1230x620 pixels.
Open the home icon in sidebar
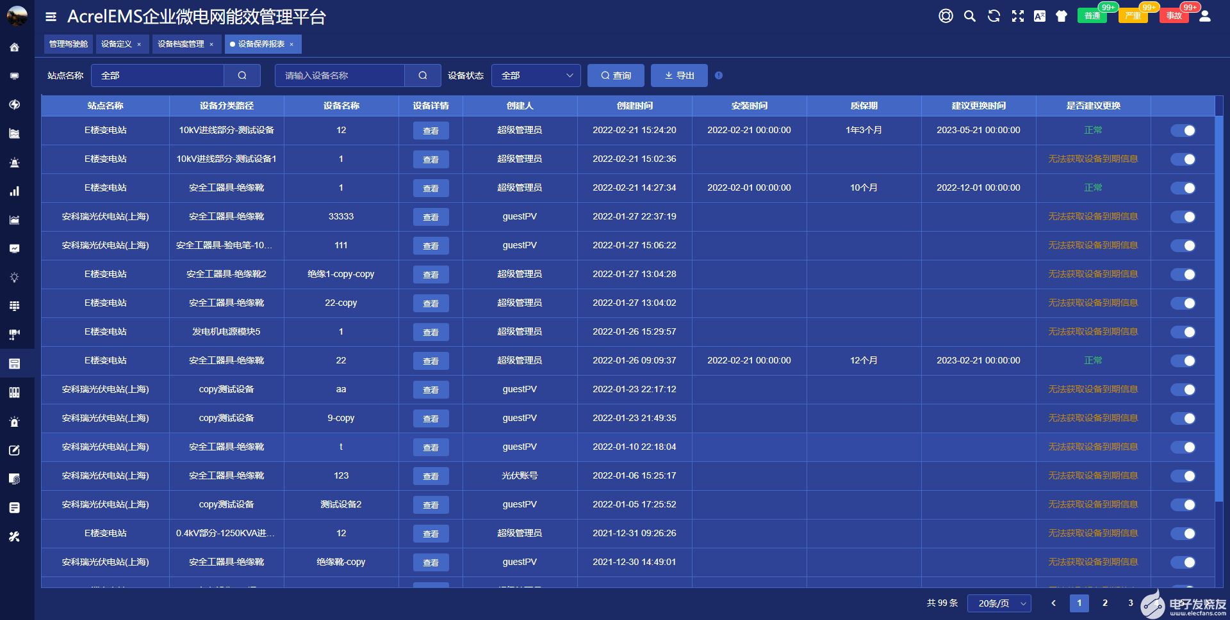click(x=14, y=47)
